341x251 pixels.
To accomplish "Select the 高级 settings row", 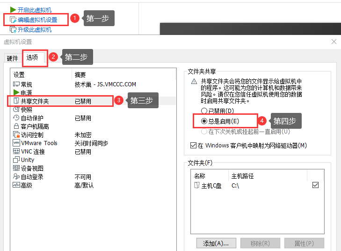I will (x=93, y=185).
